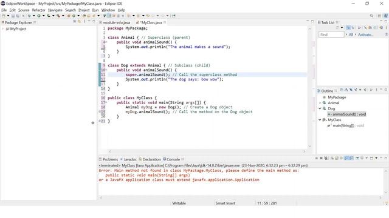389x218 pixels.
Task: Click the New Java Package toolbar icon
Action: click(69, 16)
